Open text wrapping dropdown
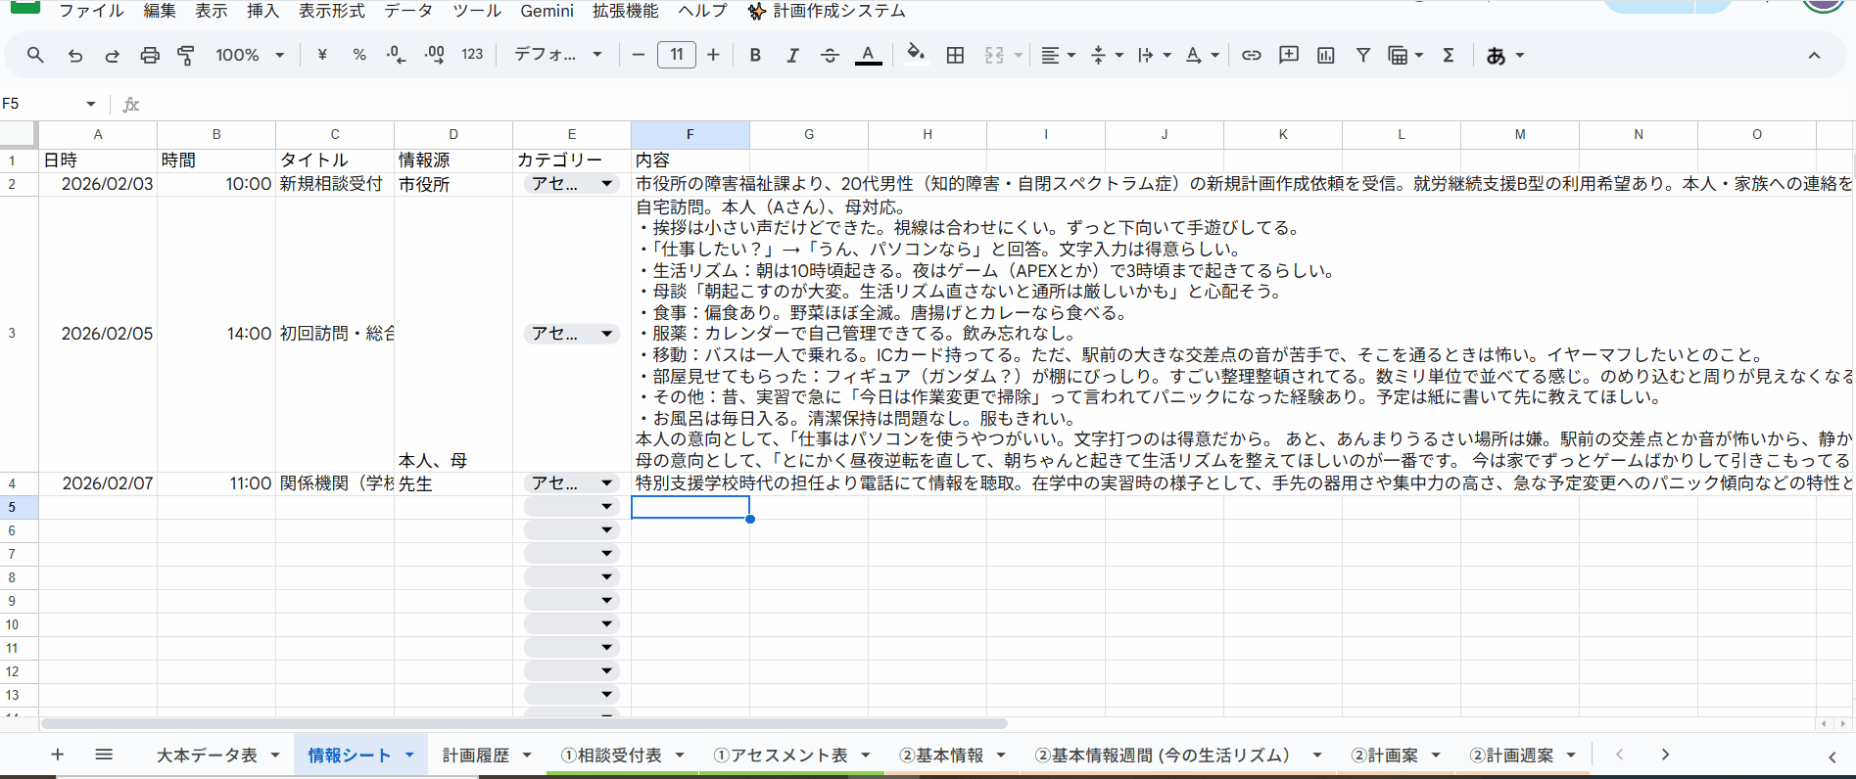Image resolution: width=1856 pixels, height=779 pixels. pos(1154,55)
